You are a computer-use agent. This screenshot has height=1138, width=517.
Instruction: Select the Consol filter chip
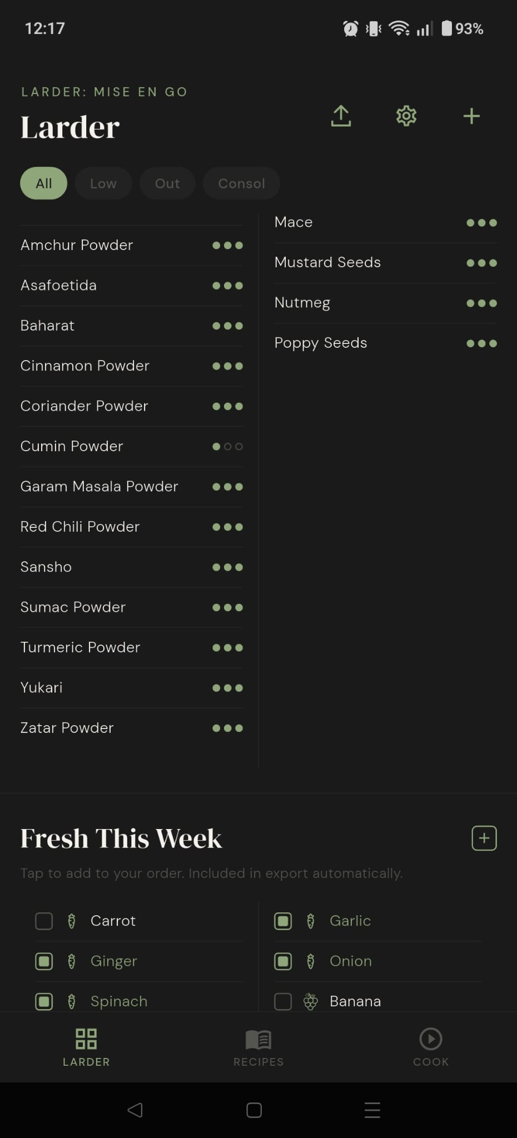pyautogui.click(x=241, y=183)
